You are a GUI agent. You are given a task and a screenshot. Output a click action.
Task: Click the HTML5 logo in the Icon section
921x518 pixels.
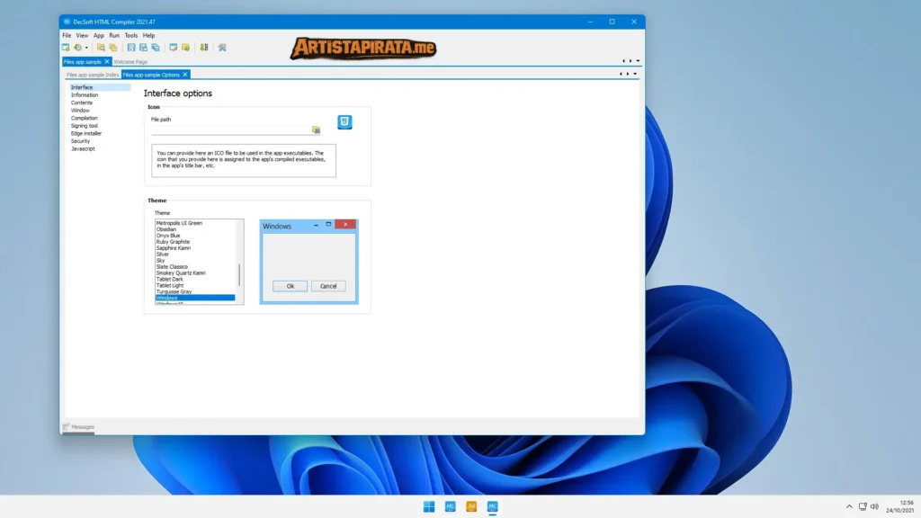tap(344, 121)
